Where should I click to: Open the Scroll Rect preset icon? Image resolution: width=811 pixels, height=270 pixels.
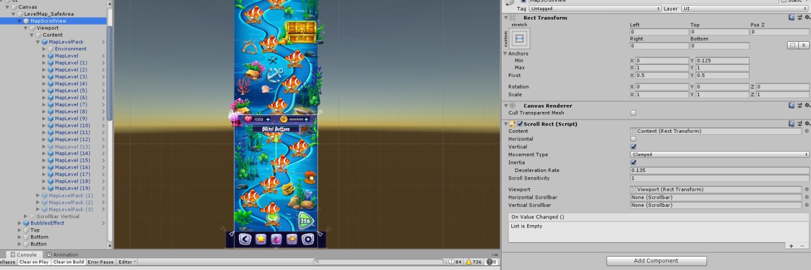click(799, 124)
